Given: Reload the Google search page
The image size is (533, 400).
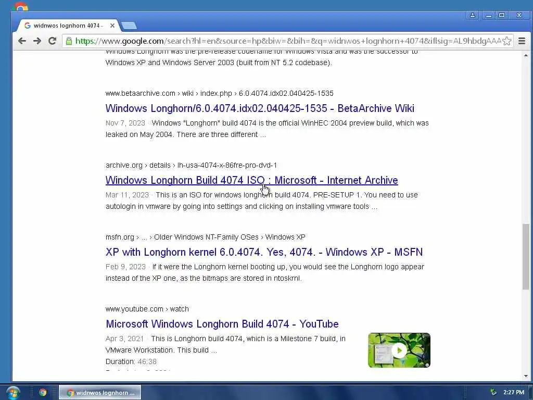Looking at the screenshot, I should click(x=52, y=41).
